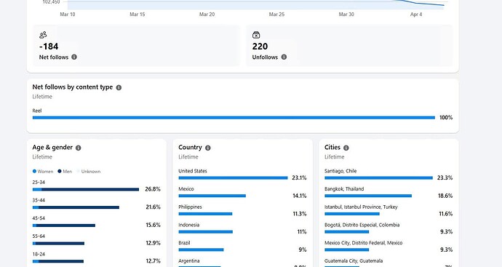The image size is (502, 267).
Task: Click the Bogotá city bar
Action: point(347,231)
